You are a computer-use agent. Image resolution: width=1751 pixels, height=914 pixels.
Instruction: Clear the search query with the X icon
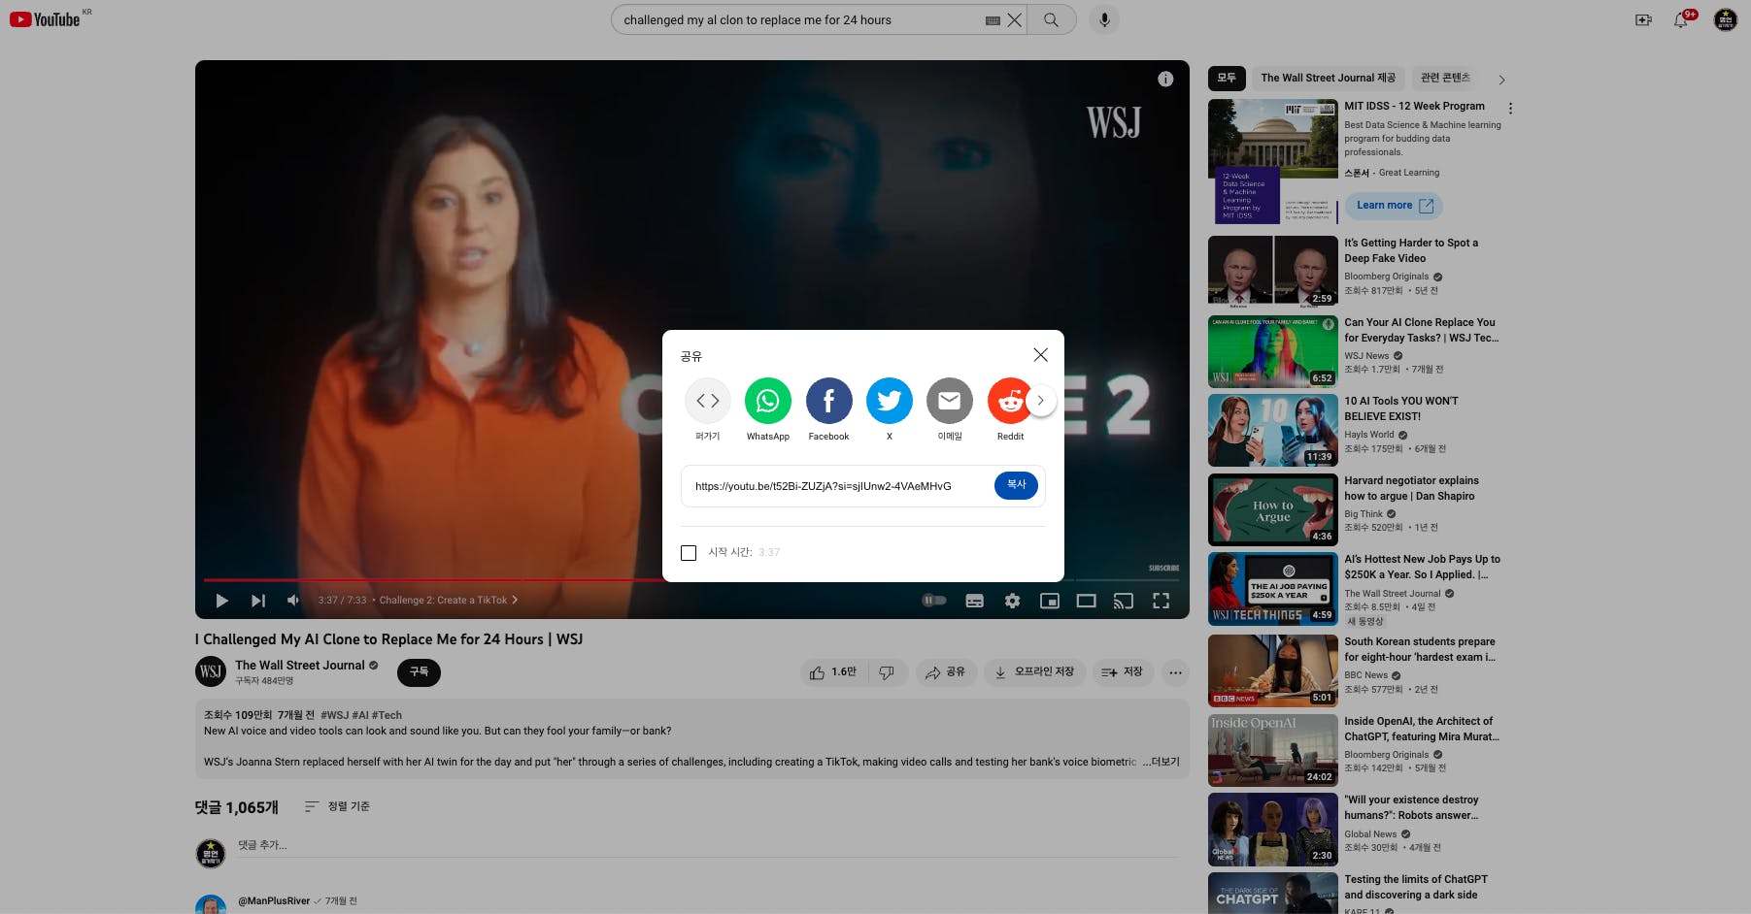click(x=1015, y=19)
